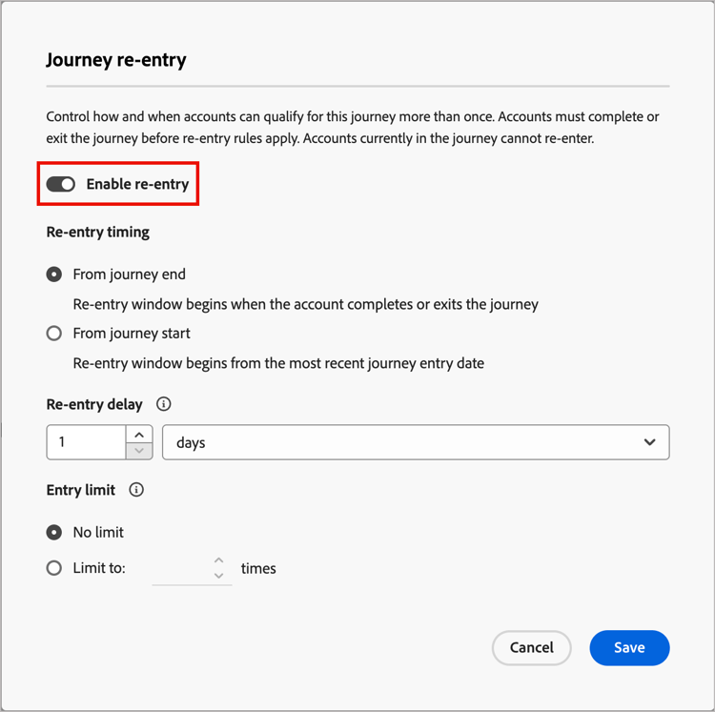This screenshot has height=712, width=715.
Task: Save the journey re-entry settings
Action: click(x=630, y=648)
